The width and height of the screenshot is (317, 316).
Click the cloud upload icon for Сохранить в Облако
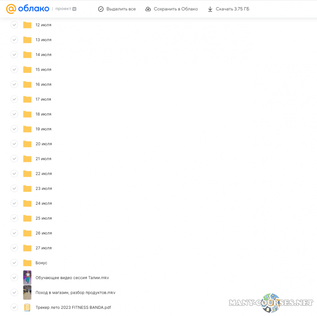[148, 9]
